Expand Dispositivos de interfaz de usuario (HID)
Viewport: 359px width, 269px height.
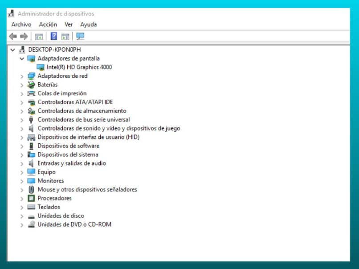(22, 138)
